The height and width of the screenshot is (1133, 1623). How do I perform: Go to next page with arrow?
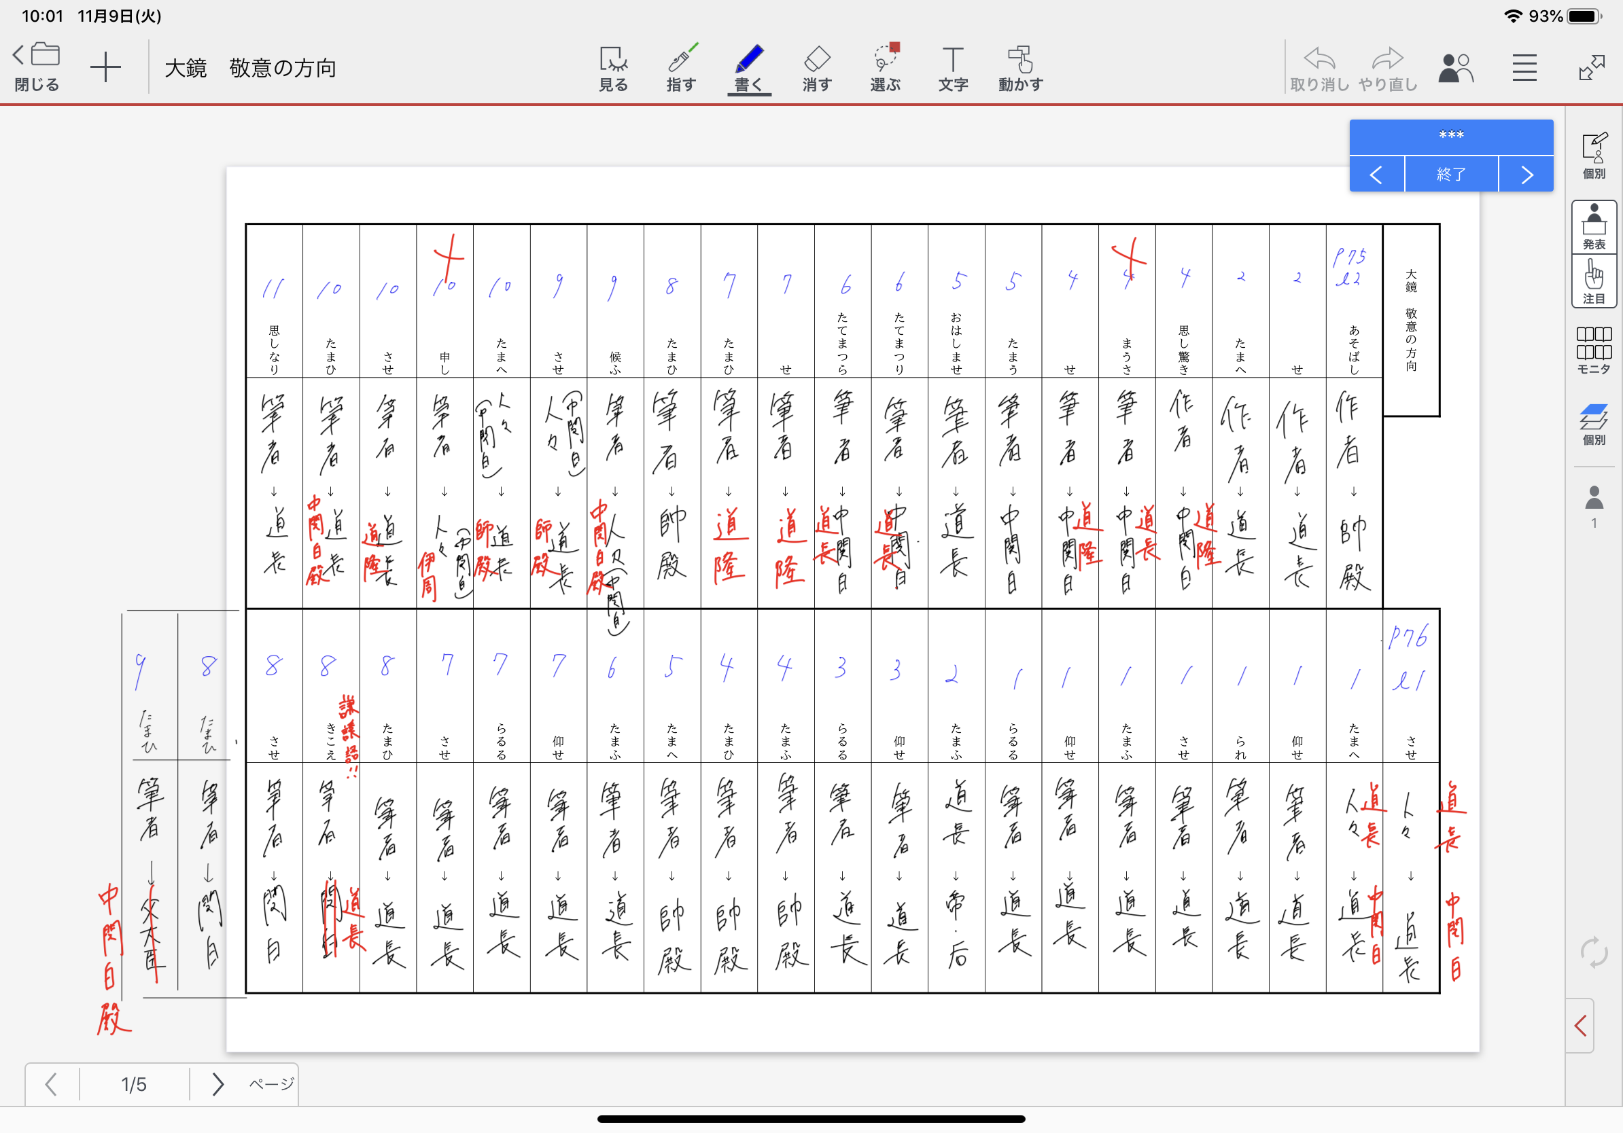click(x=217, y=1083)
